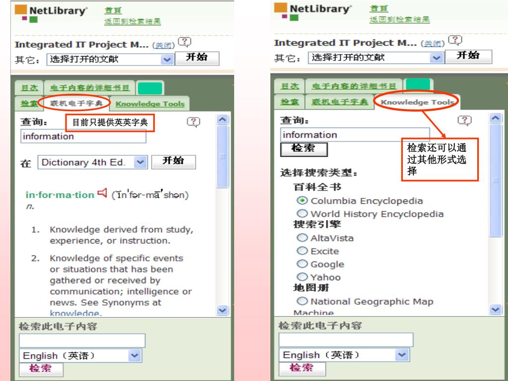
Task: Choose Google search engine radio button
Action: pyautogui.click(x=302, y=264)
